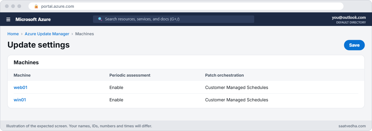This screenshot has width=372, height=131.
Task: Focus the Search resources, services, and docs field
Action: (174, 19)
